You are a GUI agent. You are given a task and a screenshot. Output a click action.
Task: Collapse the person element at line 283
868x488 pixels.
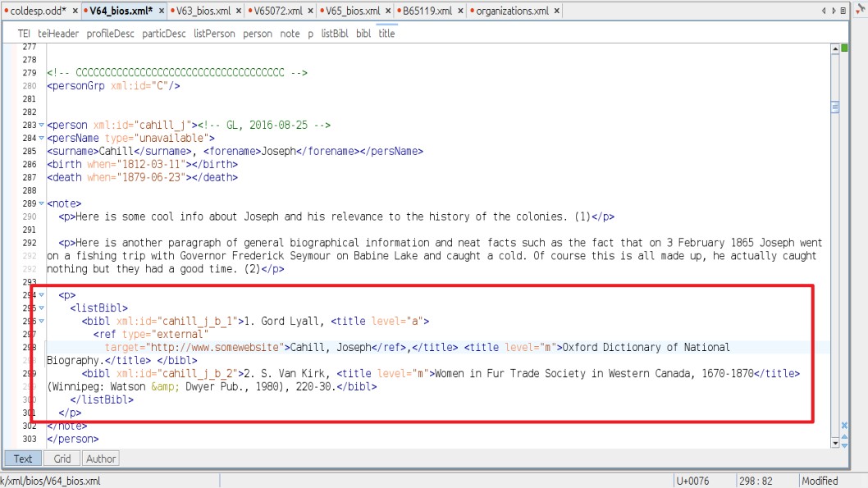tap(41, 125)
